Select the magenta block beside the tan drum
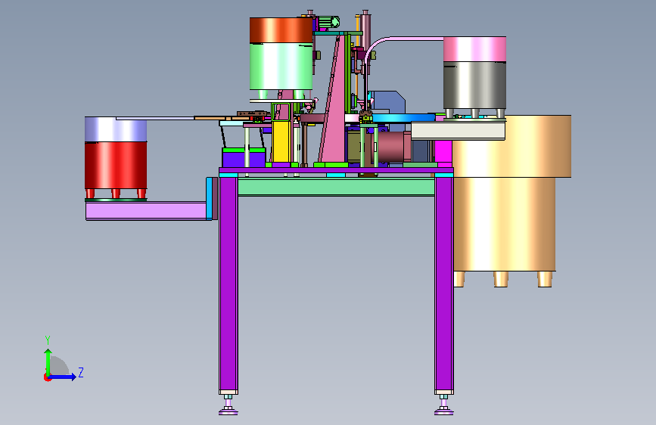Screen dimensions: 656x425 [x=443, y=152]
